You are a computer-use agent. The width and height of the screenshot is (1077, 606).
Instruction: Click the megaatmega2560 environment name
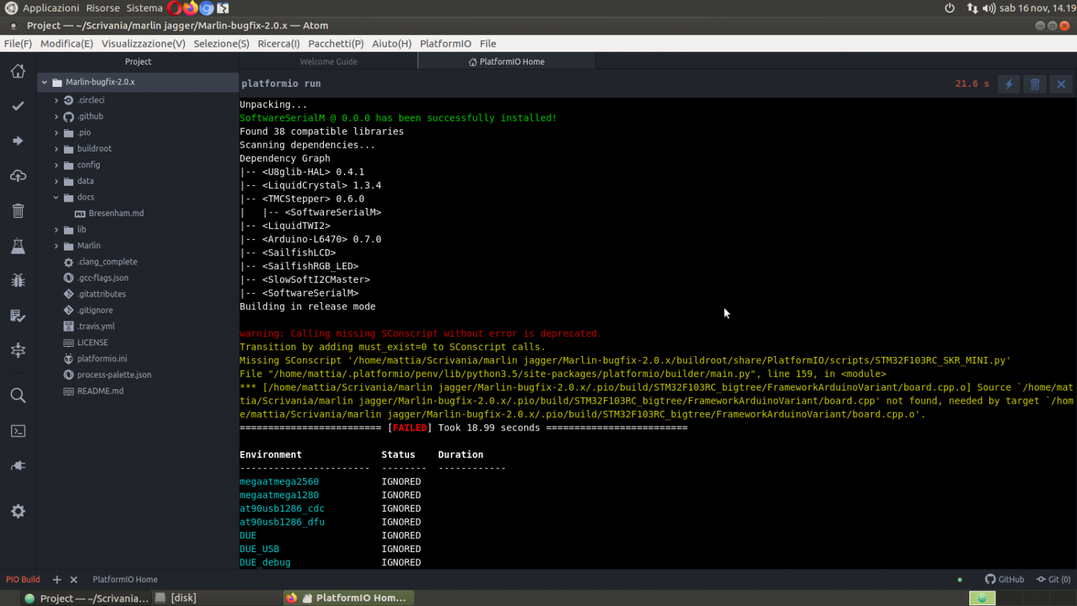click(279, 482)
